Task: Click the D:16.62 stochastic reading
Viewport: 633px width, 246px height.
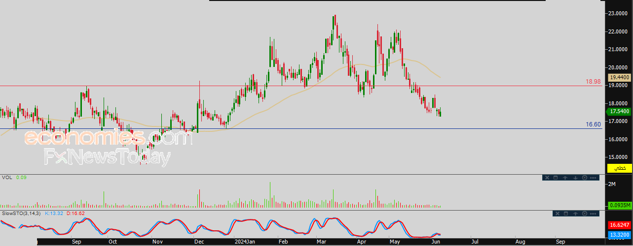Action: point(75,214)
